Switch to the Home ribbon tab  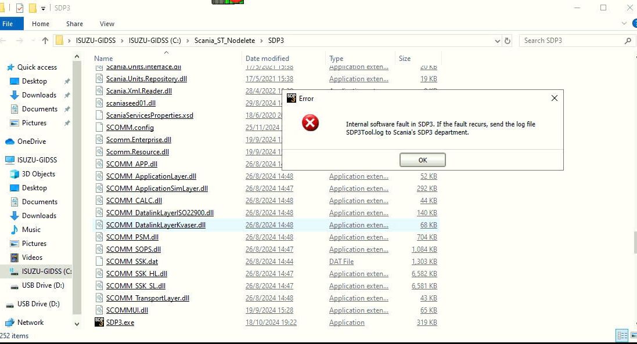pos(40,24)
